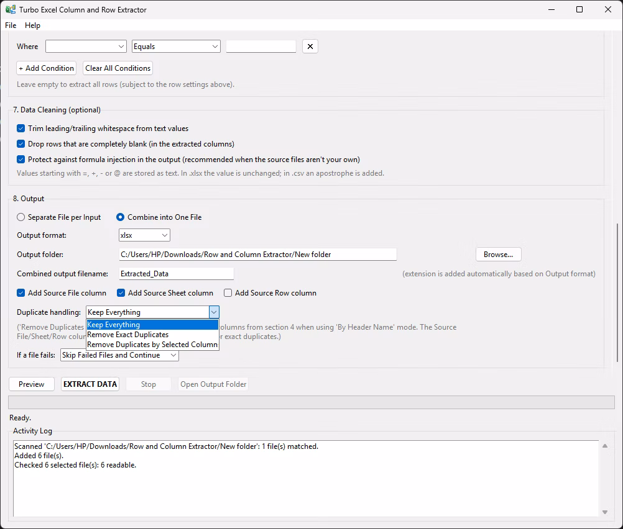This screenshot has width=623, height=529.
Task: Click the Output folder path field
Action: point(258,255)
